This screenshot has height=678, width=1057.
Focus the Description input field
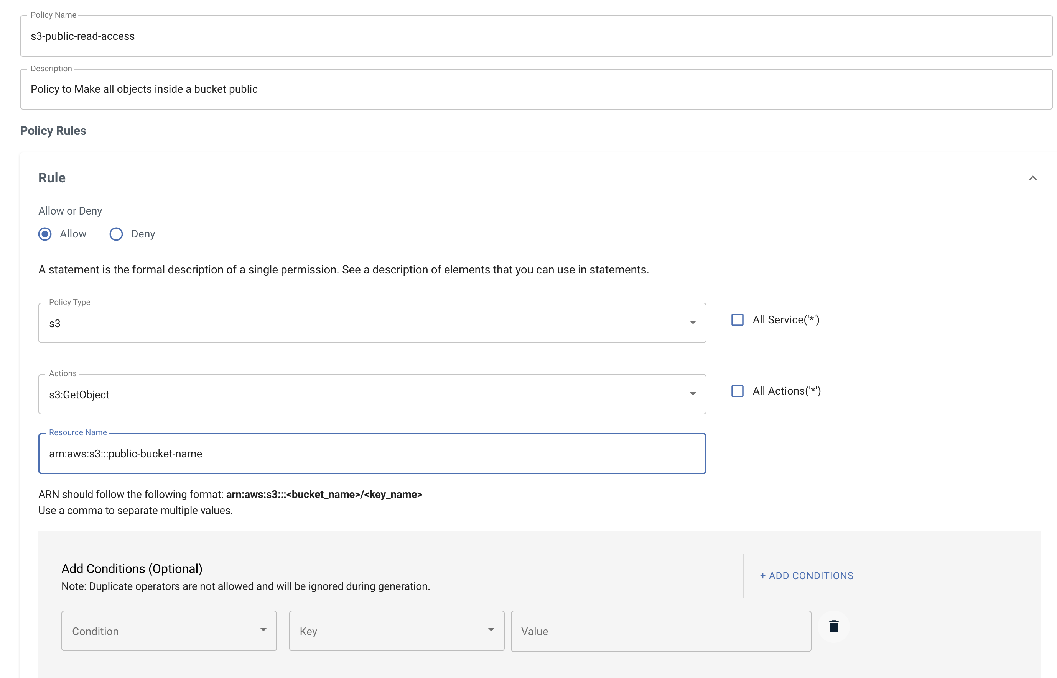point(536,89)
